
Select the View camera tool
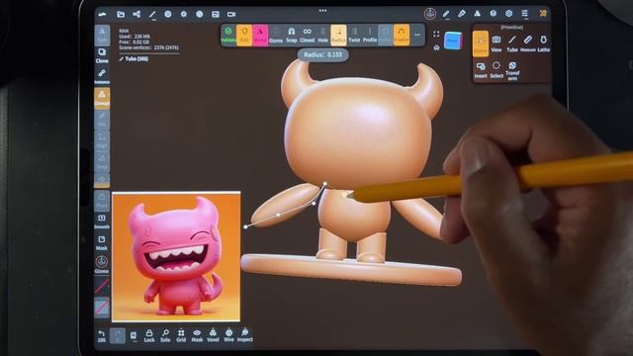[497, 44]
